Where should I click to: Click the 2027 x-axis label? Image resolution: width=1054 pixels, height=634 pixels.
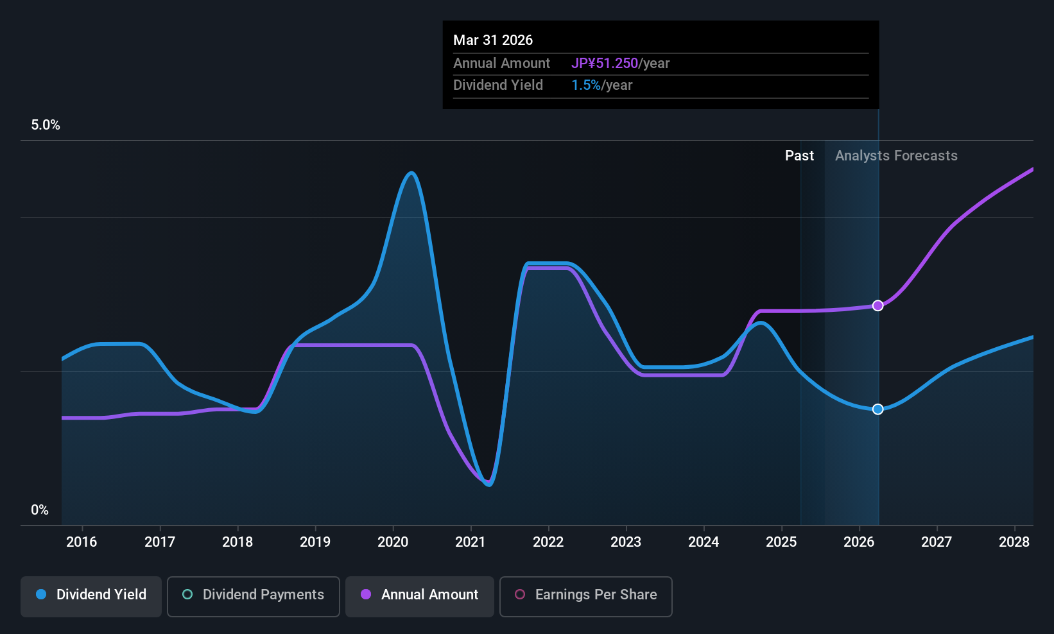937,542
